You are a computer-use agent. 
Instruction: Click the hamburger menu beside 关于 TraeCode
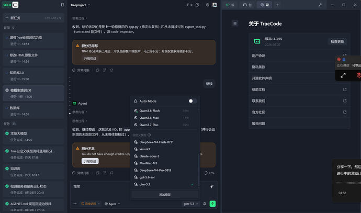tap(235, 23)
